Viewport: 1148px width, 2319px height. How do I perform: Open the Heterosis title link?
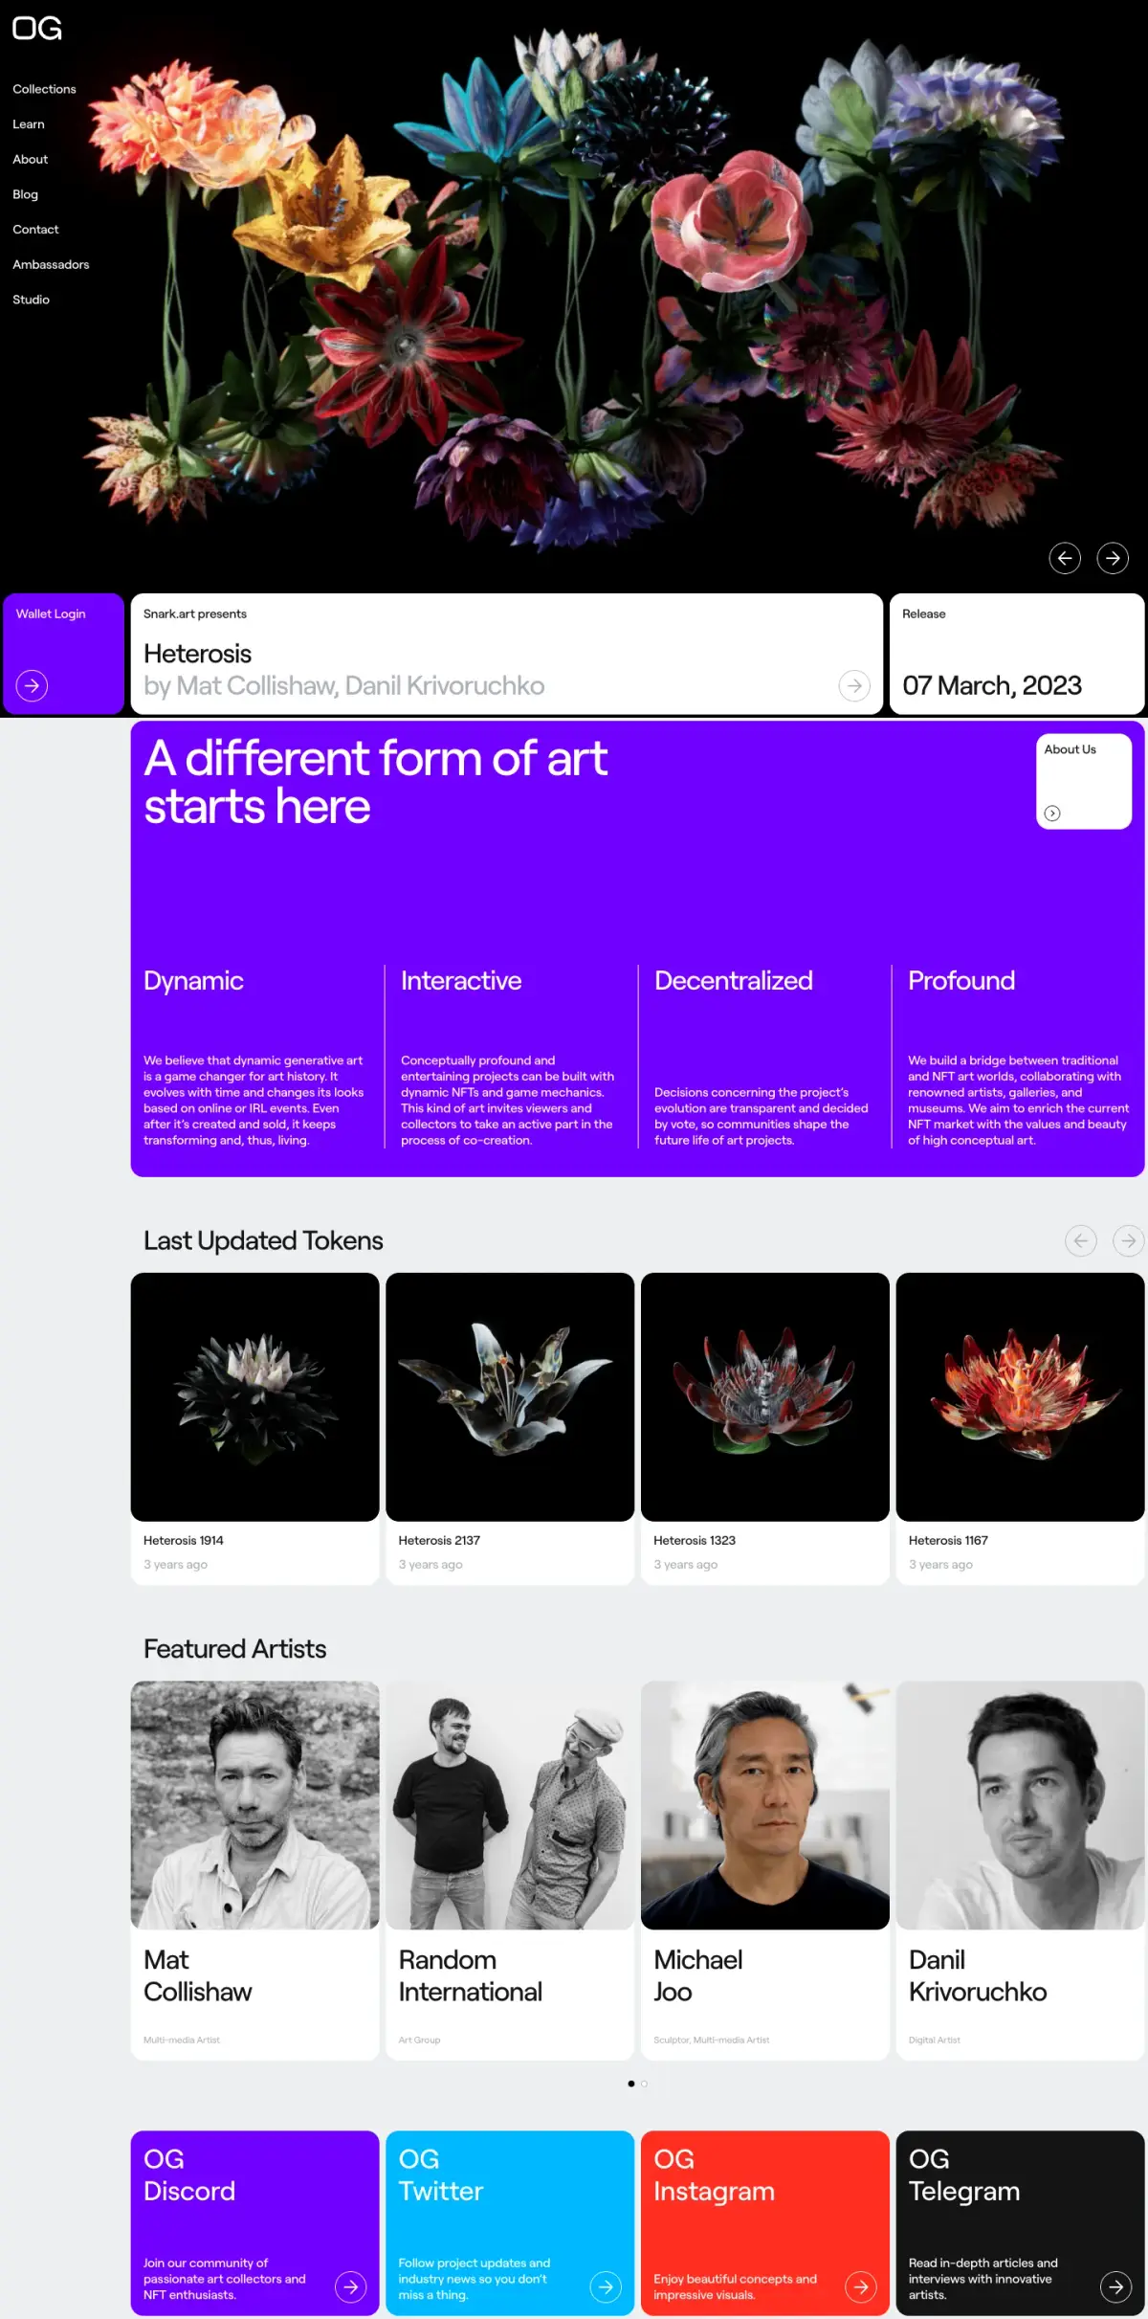(x=198, y=654)
